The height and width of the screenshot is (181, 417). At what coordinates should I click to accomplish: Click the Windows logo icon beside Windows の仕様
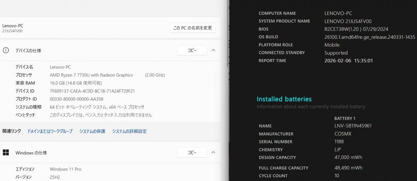pos(5,153)
